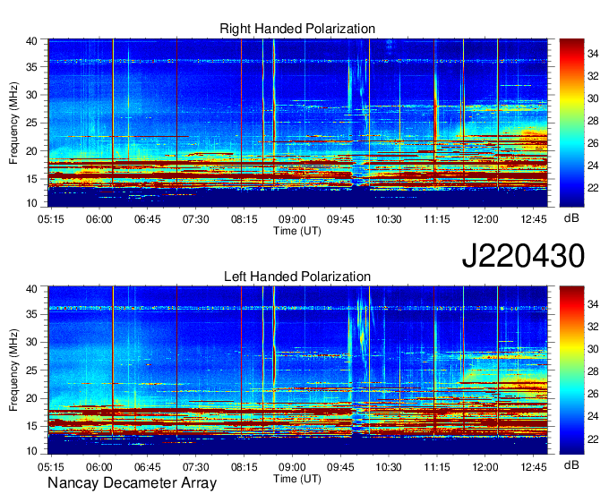Click the top plot's dB color scale bar
The height and width of the screenshot is (494, 609).
tap(571, 123)
